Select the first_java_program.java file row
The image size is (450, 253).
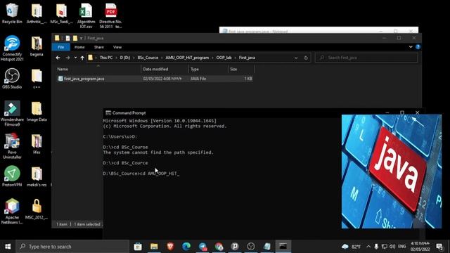tap(155, 79)
